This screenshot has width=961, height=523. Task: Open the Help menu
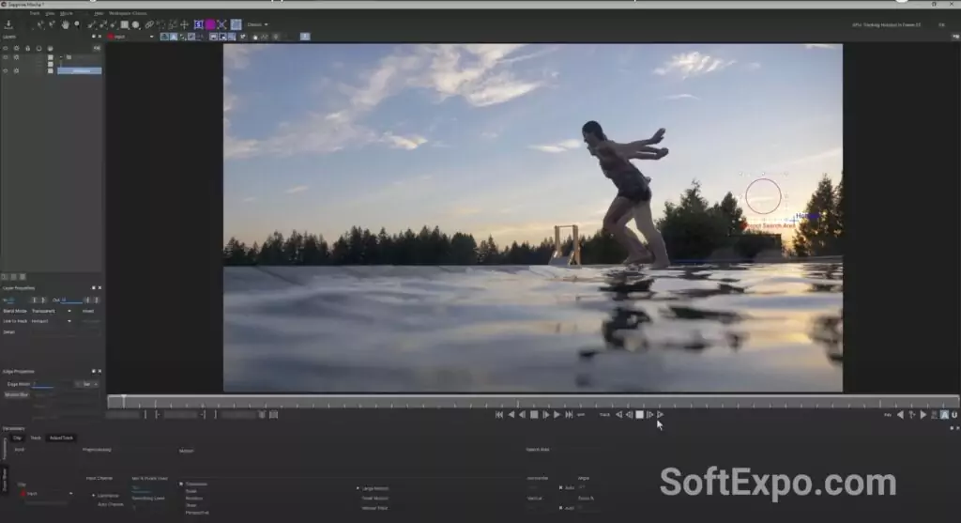point(99,13)
